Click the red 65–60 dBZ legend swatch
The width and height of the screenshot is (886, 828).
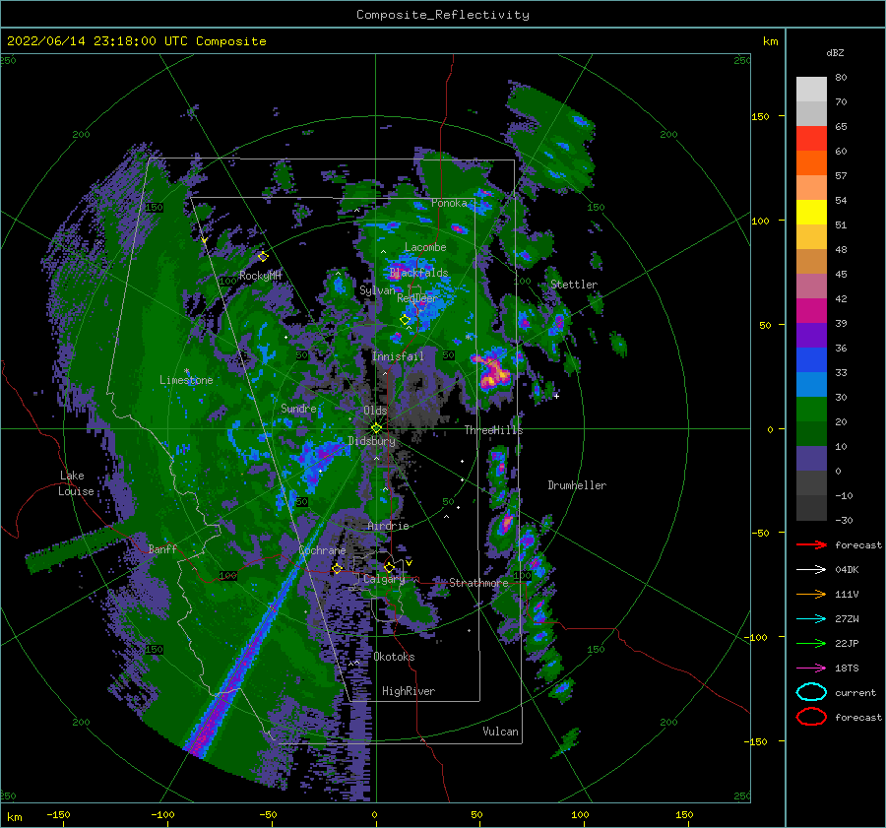click(x=811, y=139)
